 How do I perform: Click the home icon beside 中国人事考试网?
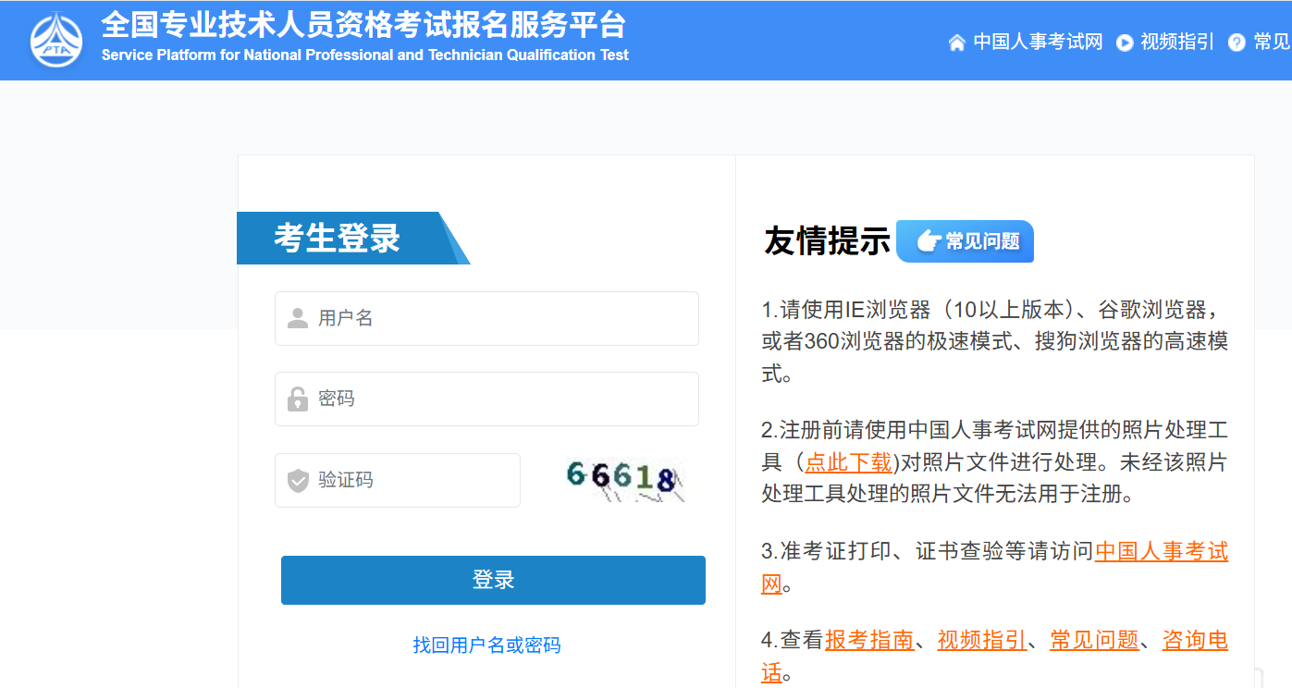pos(955,42)
